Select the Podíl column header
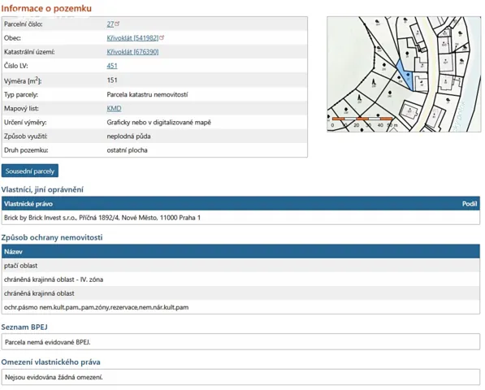This screenshot has width=485, height=390. pyautogui.click(x=470, y=204)
